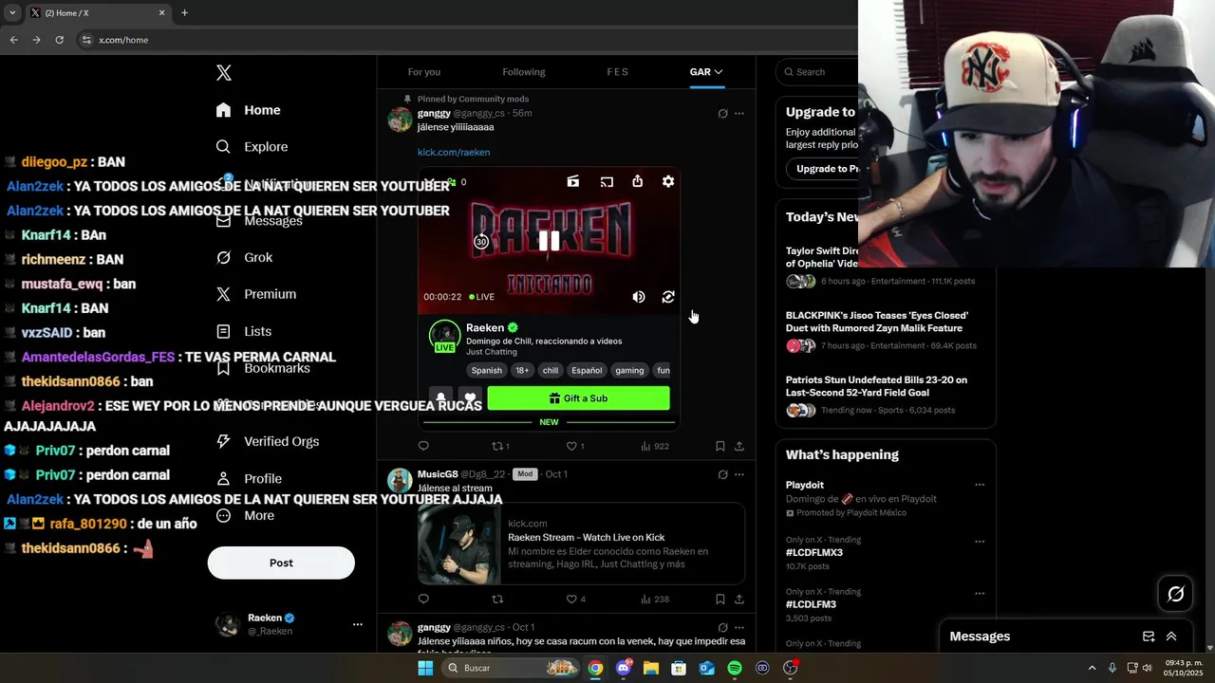1215x683 pixels.
Task: Open Profile from the sidebar
Action: [x=249, y=478]
